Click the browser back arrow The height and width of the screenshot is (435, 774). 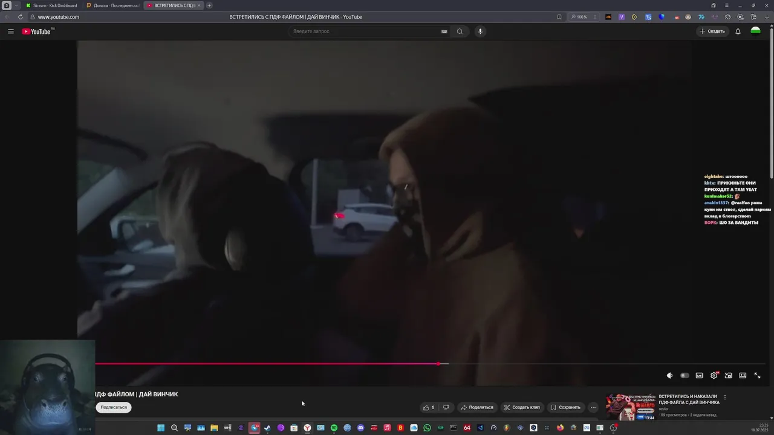[7, 17]
